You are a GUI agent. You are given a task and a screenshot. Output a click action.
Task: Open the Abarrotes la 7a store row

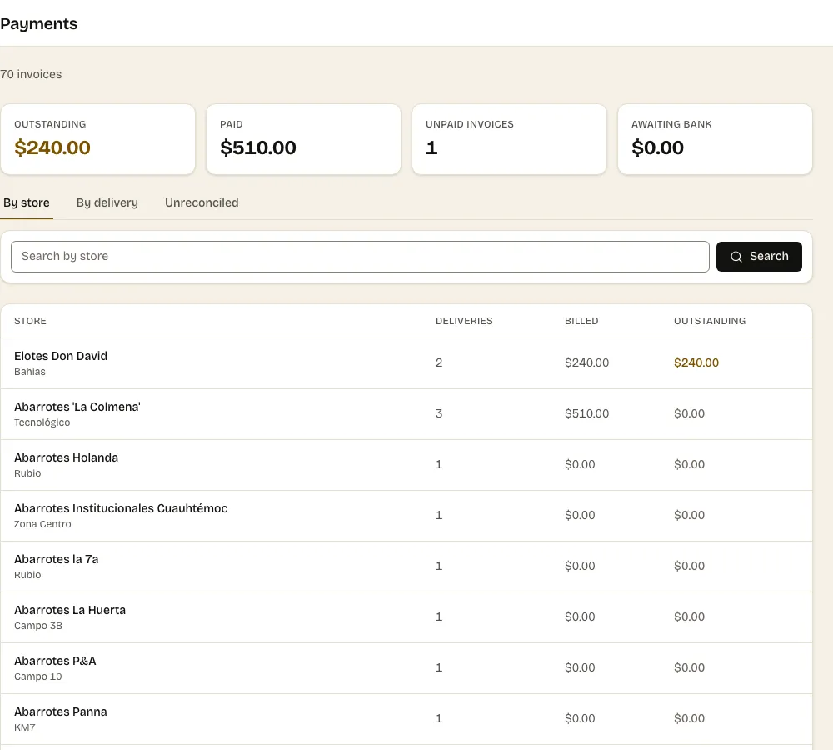pyautogui.click(x=407, y=567)
